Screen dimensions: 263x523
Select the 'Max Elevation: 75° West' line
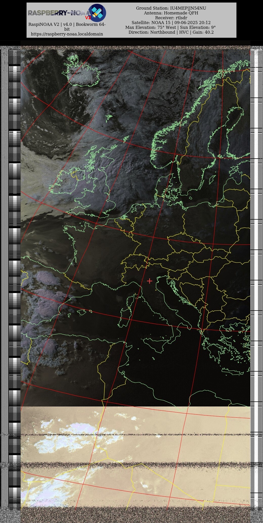pos(151,28)
